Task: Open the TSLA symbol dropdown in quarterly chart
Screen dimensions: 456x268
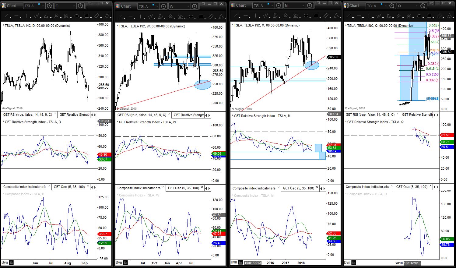Action: (385, 6)
